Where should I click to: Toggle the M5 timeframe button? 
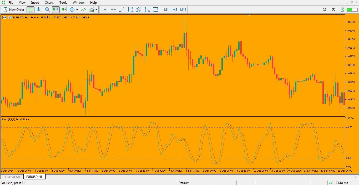coord(174,9)
